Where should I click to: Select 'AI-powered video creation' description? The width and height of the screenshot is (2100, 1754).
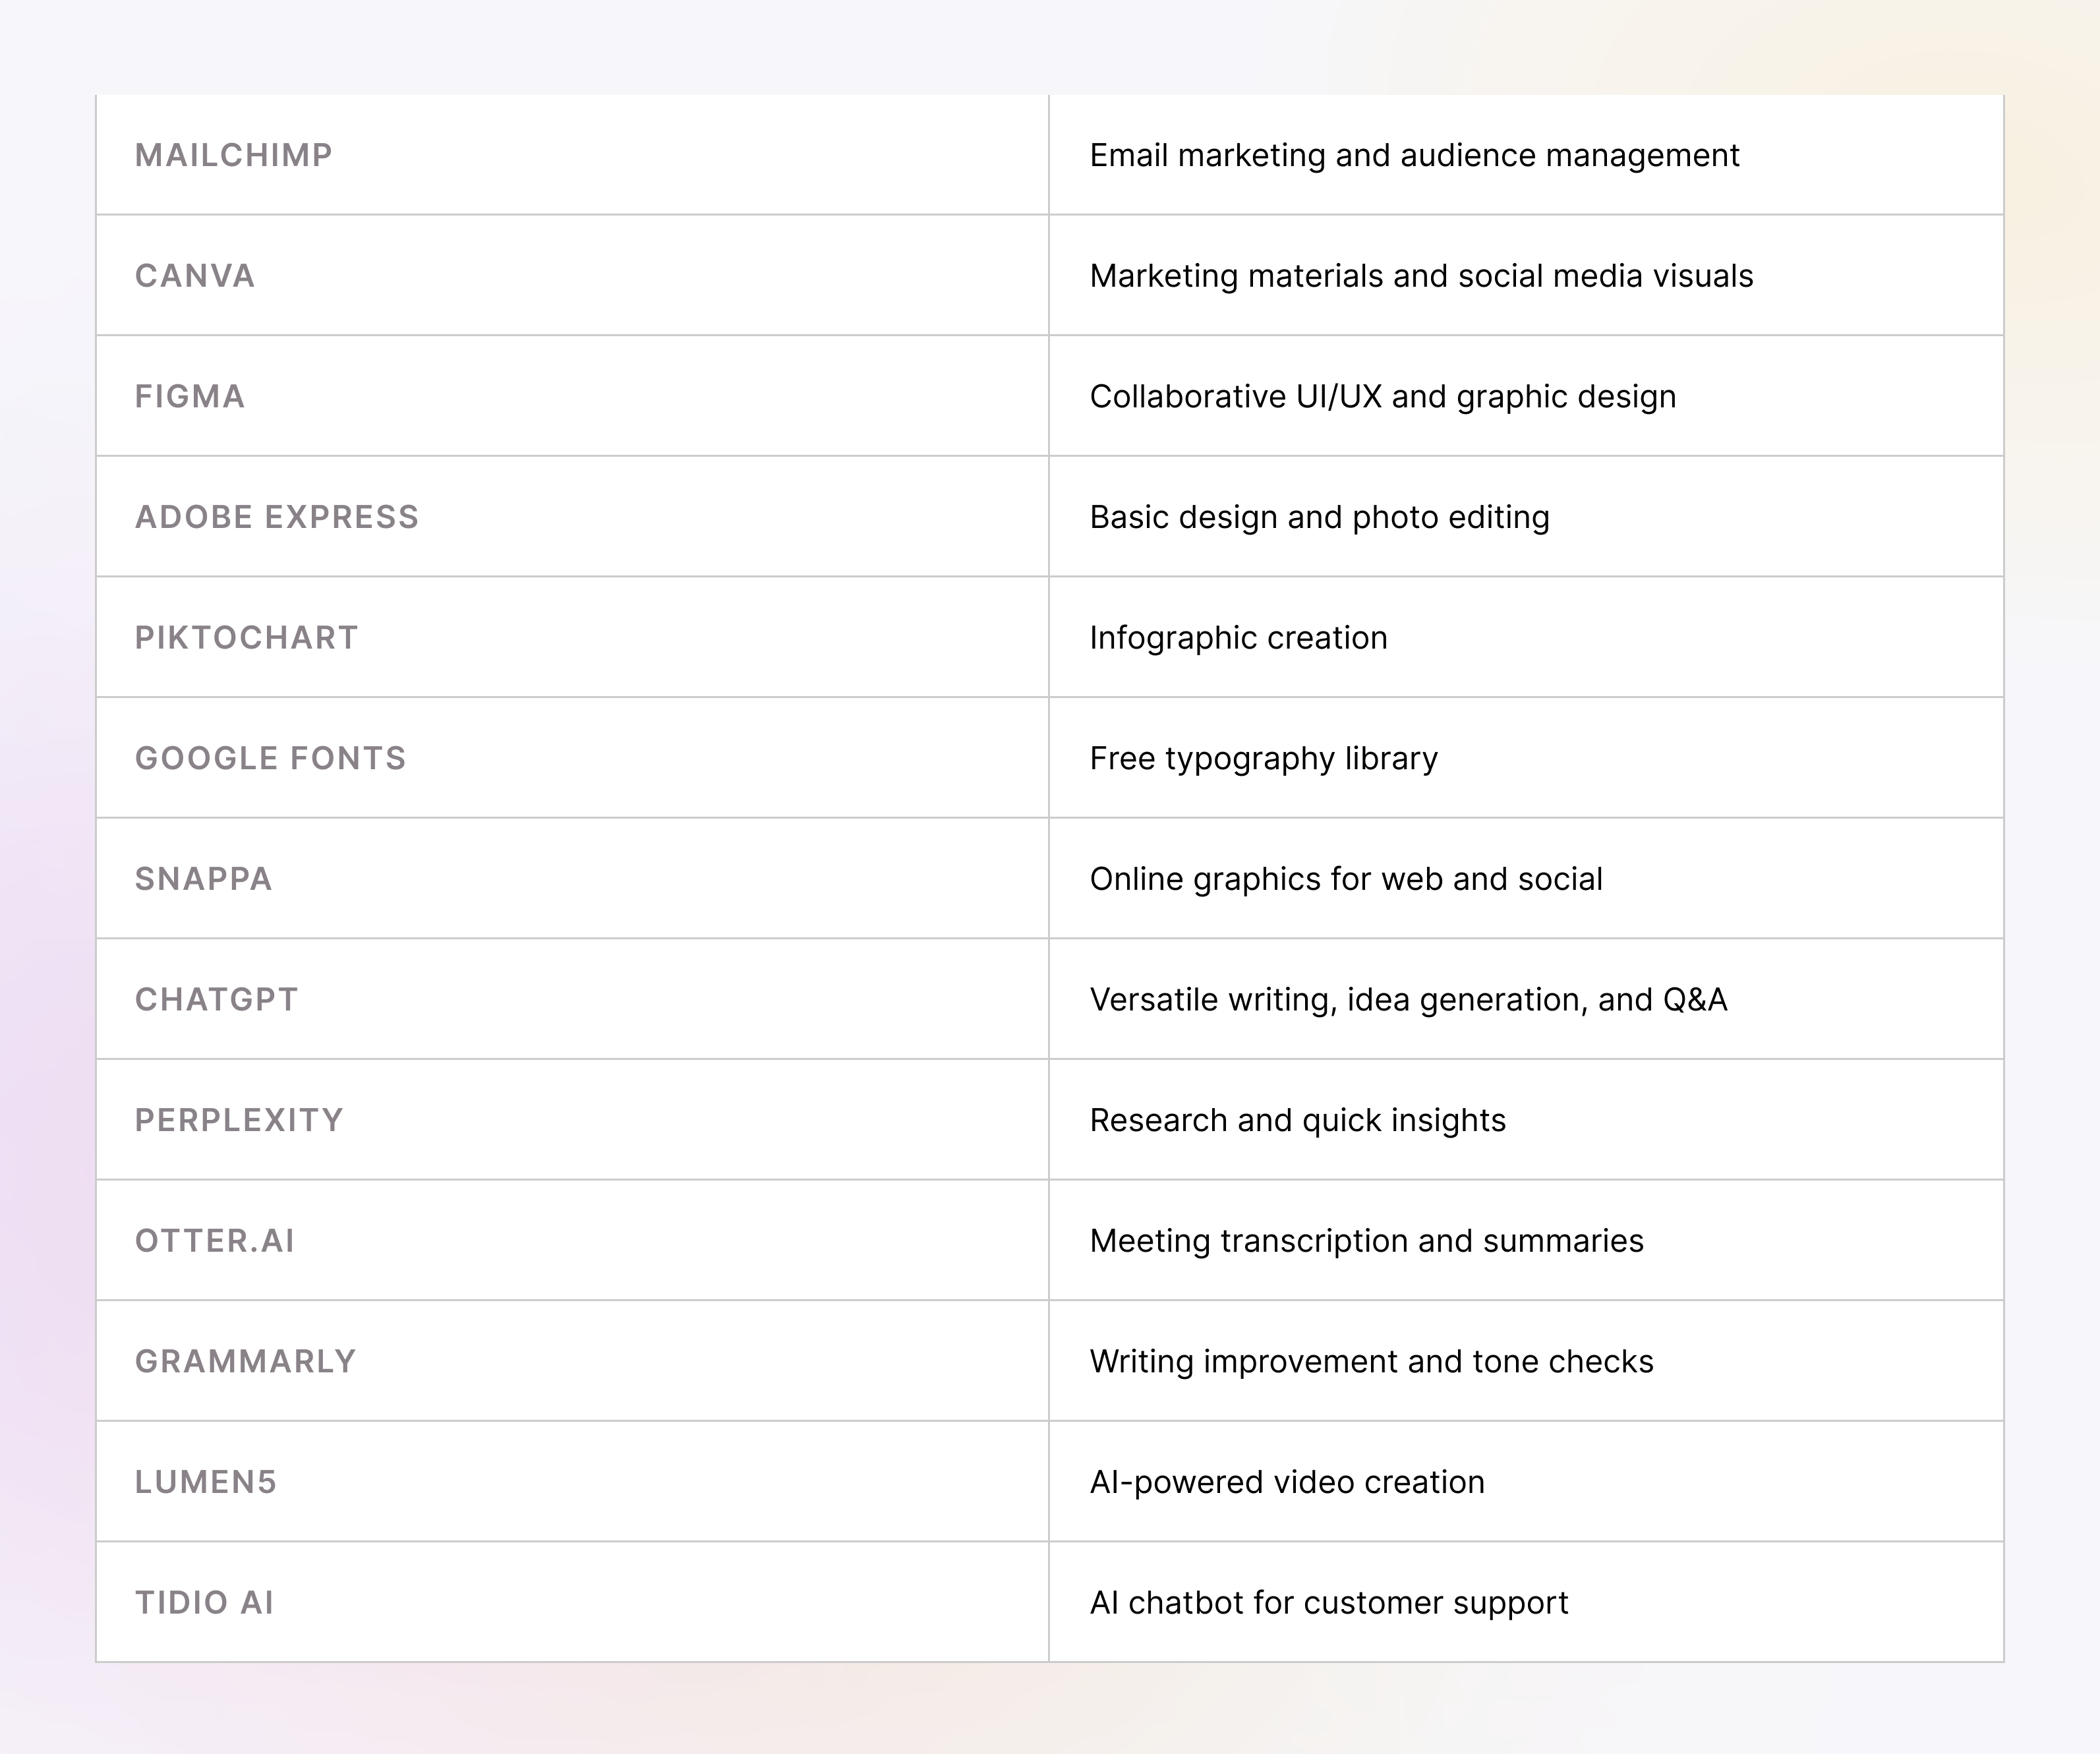point(1288,1483)
